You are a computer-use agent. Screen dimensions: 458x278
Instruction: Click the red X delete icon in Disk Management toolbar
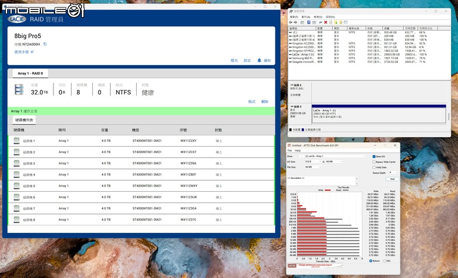(x=325, y=22)
